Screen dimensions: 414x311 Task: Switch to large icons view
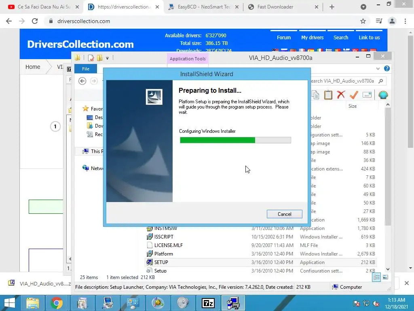[x=385, y=277]
